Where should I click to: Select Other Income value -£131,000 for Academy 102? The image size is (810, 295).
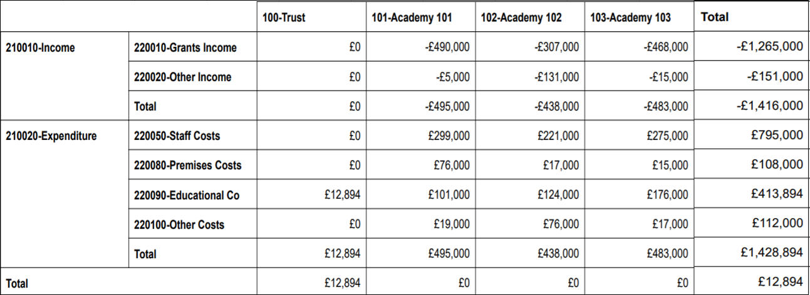click(x=557, y=77)
